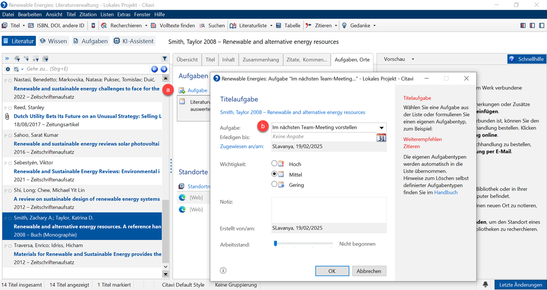Image resolution: width=547 pixels, height=290 pixels.
Task: Open the KI-Assistent workspace
Action: click(133, 41)
